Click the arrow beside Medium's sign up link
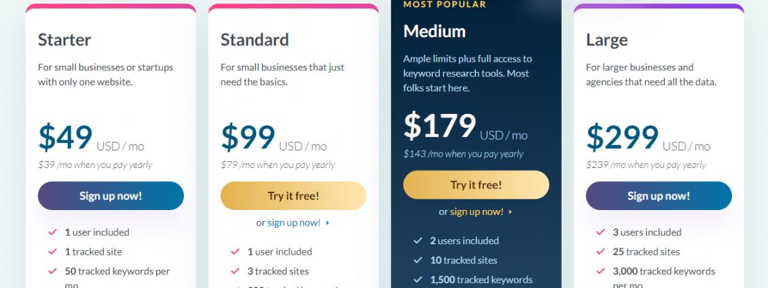The image size is (768, 288). pyautogui.click(x=510, y=211)
